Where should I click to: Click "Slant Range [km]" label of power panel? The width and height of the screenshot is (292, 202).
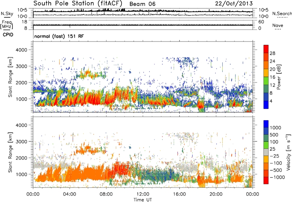point(10,77)
